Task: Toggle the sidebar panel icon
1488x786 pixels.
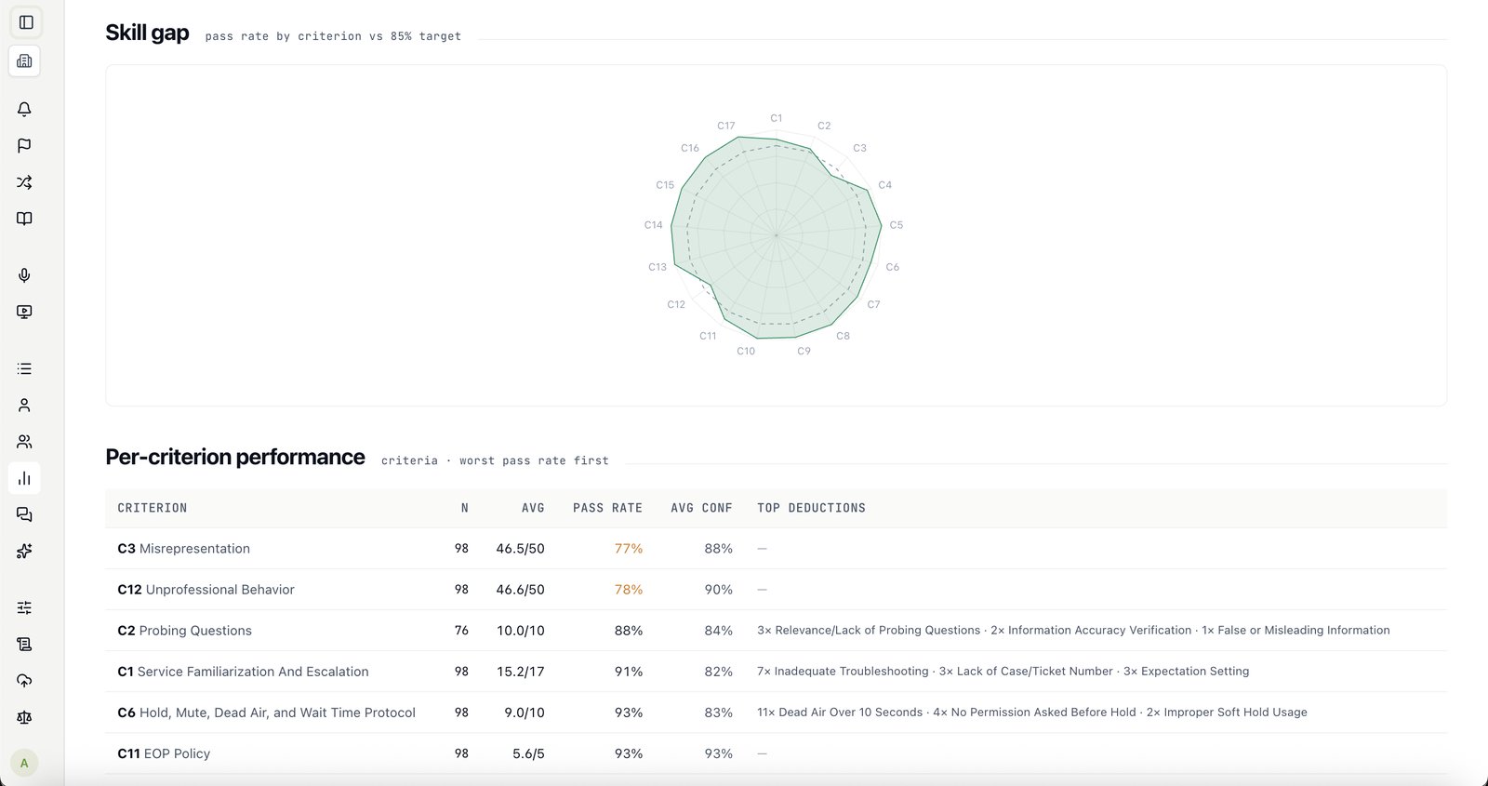Action: tap(25, 22)
